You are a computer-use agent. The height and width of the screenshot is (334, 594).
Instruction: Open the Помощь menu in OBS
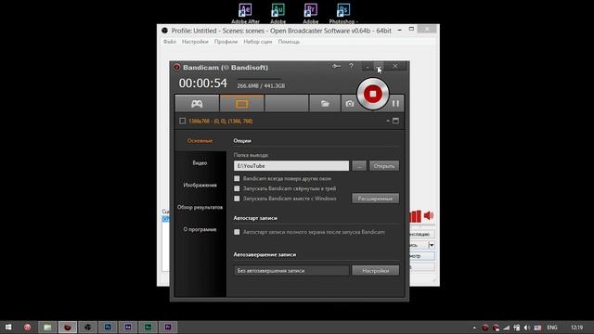pyautogui.click(x=289, y=42)
